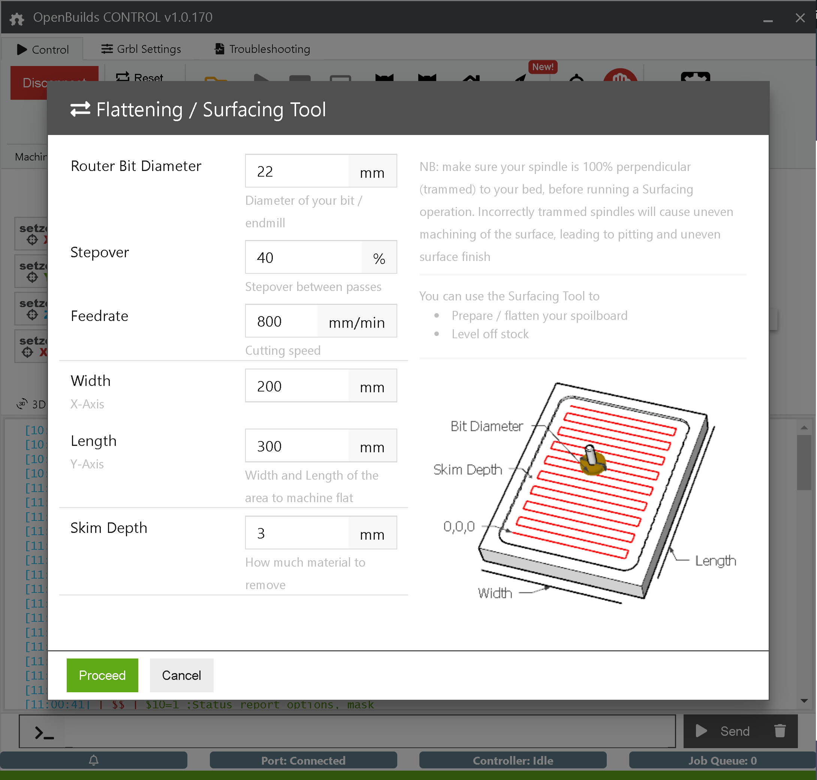Click the OpenBuilds gear logo in title bar
The height and width of the screenshot is (780, 817).
[16, 18]
